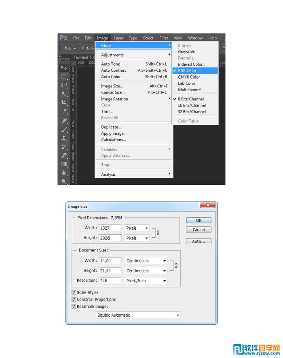The height and width of the screenshot is (358, 283).
Task: Expand the Adjustments submenu
Action: (134, 55)
